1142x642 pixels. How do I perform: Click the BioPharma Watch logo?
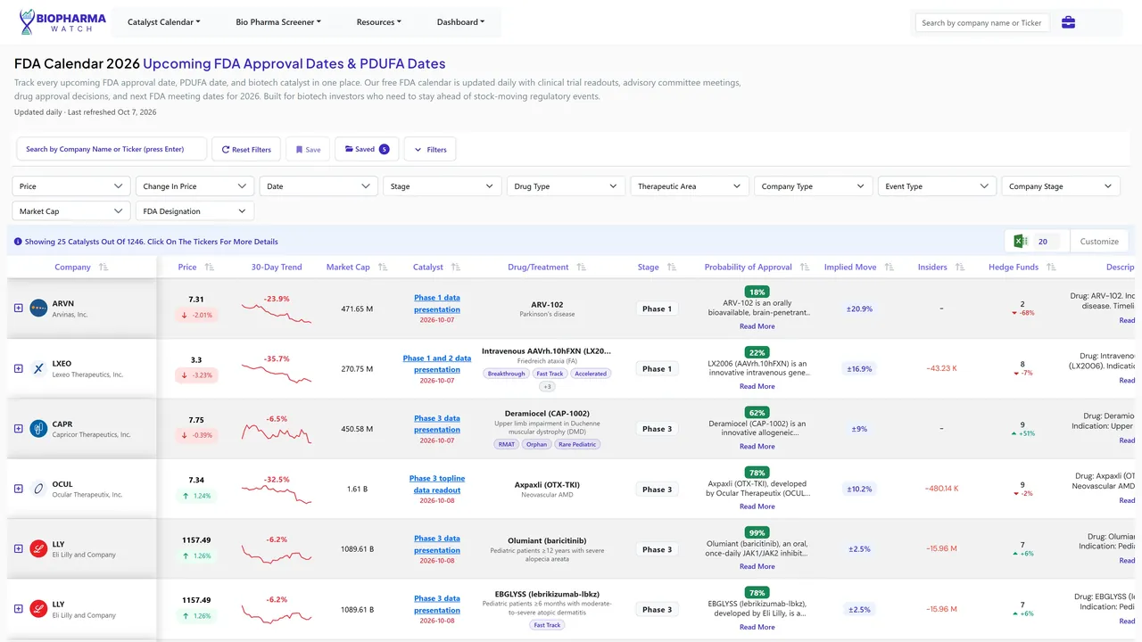(x=62, y=22)
